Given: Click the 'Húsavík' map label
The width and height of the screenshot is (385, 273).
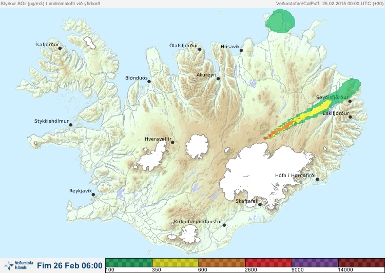Looking at the screenshot, I should 230,46.
